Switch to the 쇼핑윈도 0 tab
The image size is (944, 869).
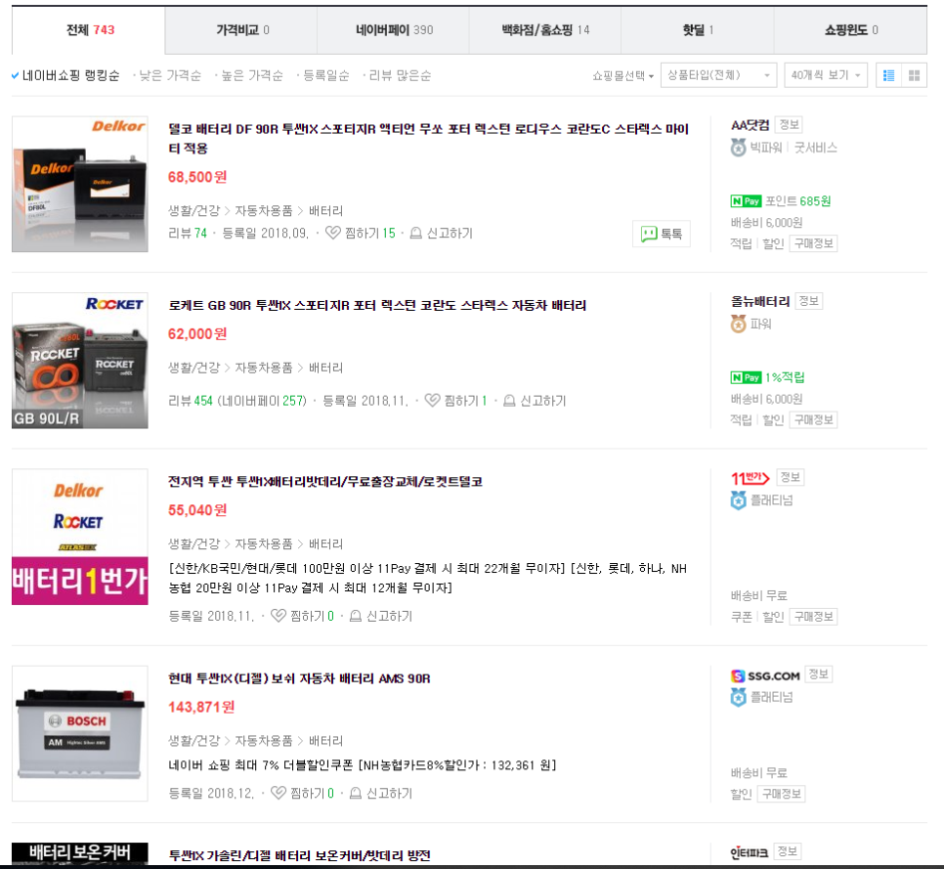tap(851, 30)
